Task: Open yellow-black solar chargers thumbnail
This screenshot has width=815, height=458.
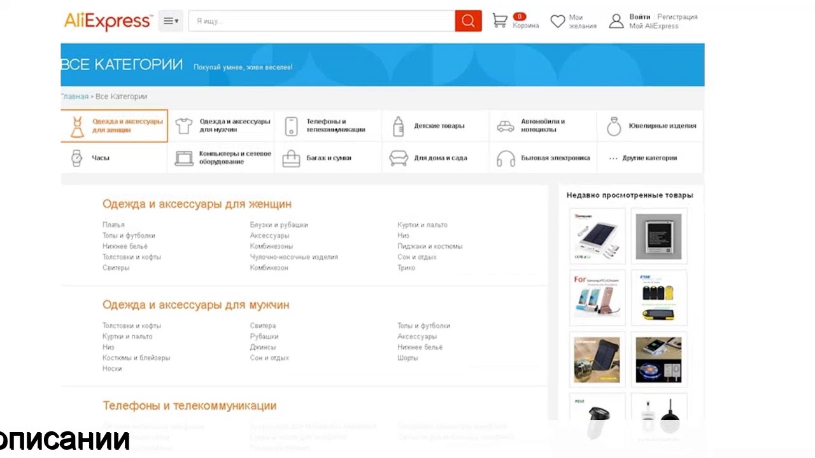Action: tap(658, 297)
